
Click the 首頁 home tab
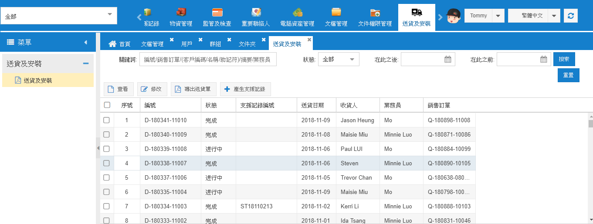(x=119, y=44)
